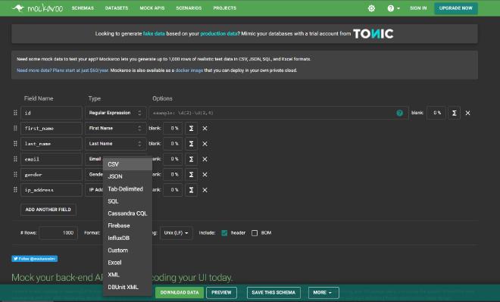Click the Follow @mockaroodev Twitter badge
500x302 pixels.
pyautogui.click(x=34, y=259)
